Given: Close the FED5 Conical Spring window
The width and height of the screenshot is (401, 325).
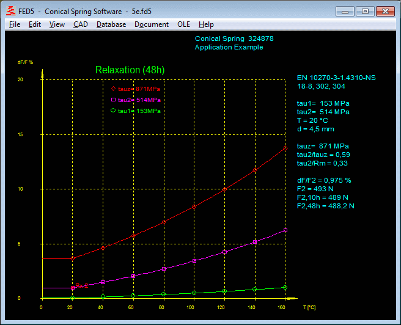Looking at the screenshot, I should pyautogui.click(x=385, y=10).
